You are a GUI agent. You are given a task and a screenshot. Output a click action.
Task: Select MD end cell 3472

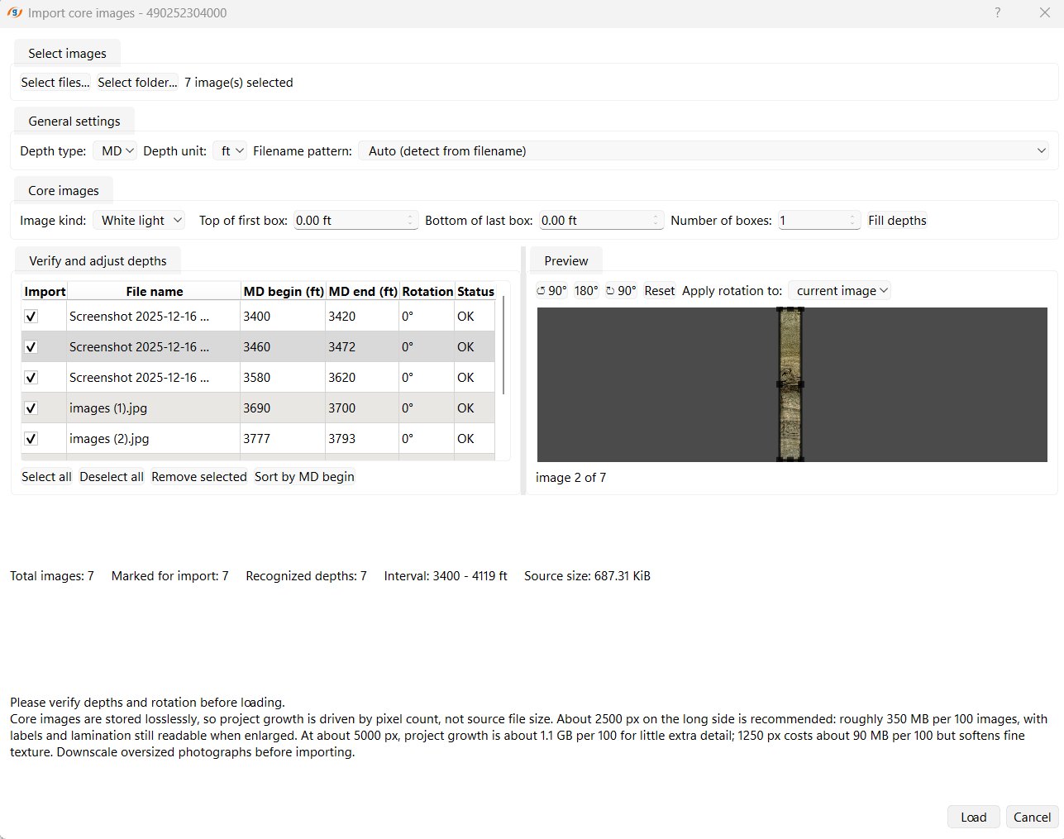pyautogui.click(x=363, y=346)
